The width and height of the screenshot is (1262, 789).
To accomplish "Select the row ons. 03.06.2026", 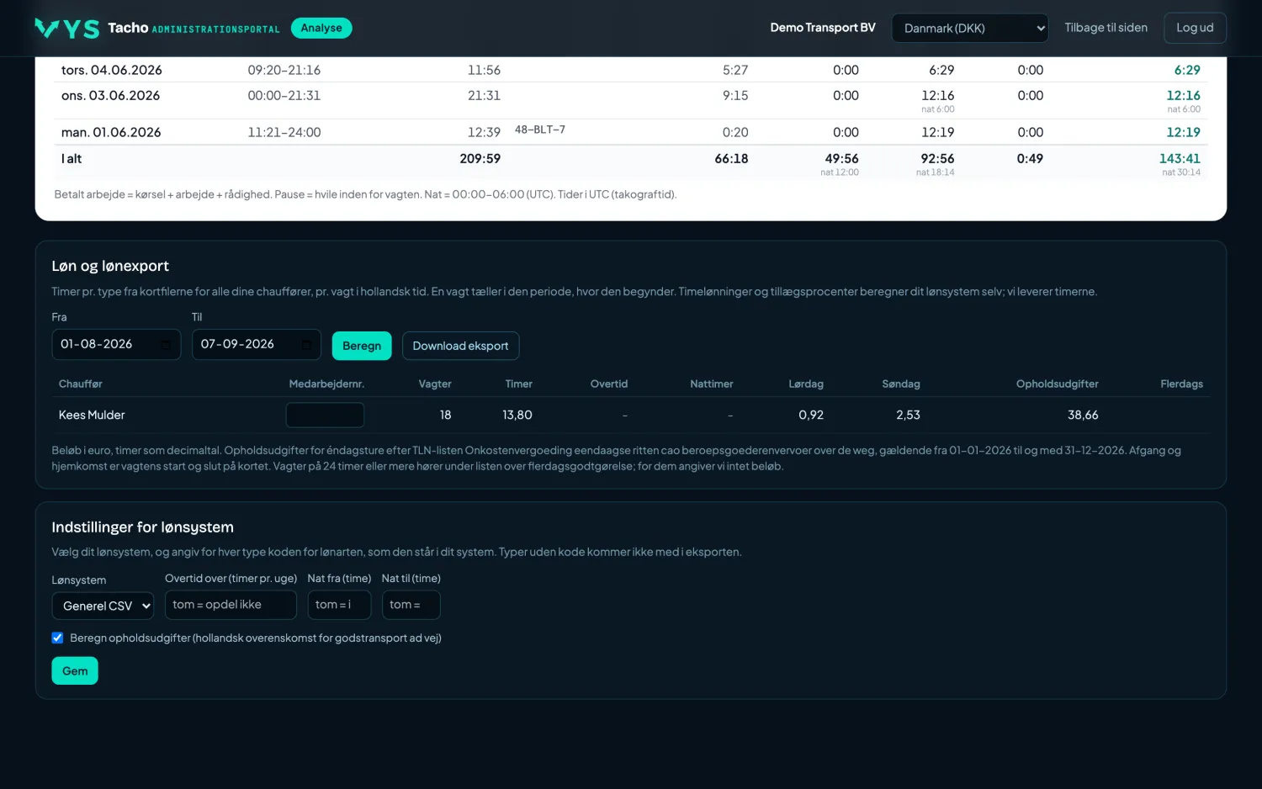I will (631, 100).
